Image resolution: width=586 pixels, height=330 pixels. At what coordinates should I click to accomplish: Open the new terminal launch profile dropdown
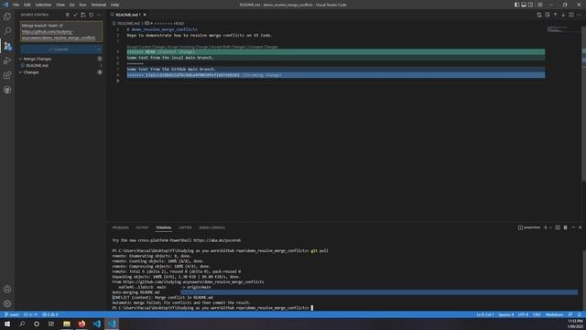click(551, 227)
